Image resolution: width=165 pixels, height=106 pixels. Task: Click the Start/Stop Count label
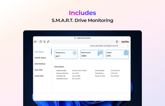pyautogui.click(x=62, y=79)
